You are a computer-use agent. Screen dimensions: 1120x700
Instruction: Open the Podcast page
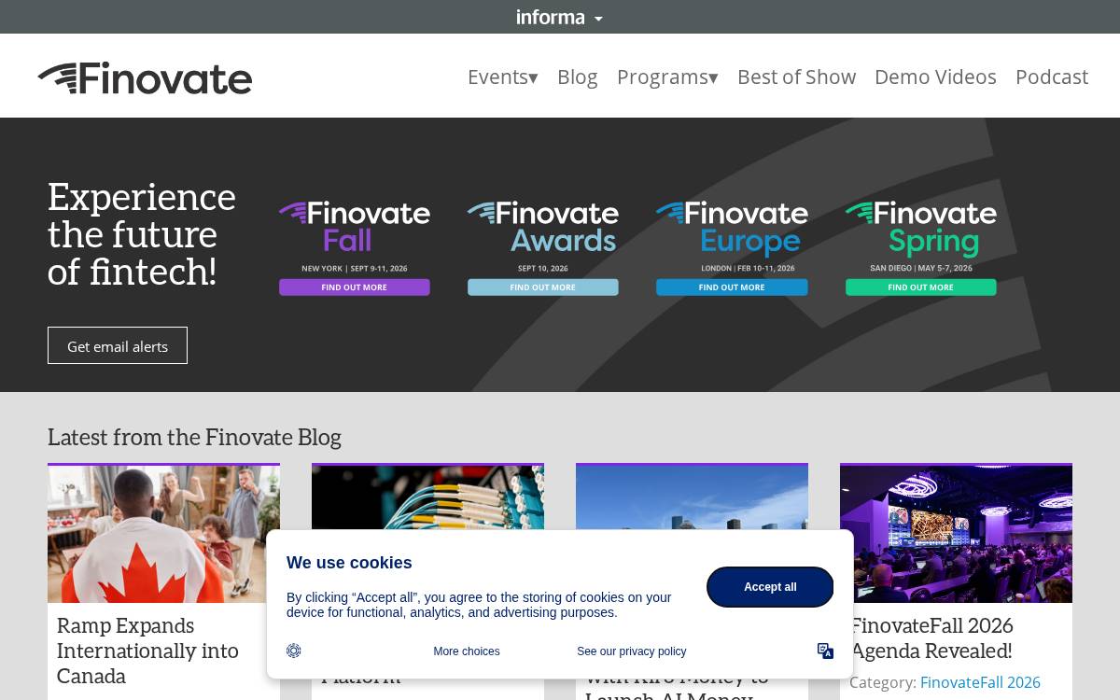(x=1052, y=77)
